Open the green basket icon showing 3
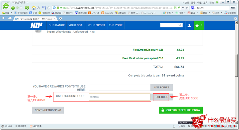 pyautogui.click(x=199, y=25)
